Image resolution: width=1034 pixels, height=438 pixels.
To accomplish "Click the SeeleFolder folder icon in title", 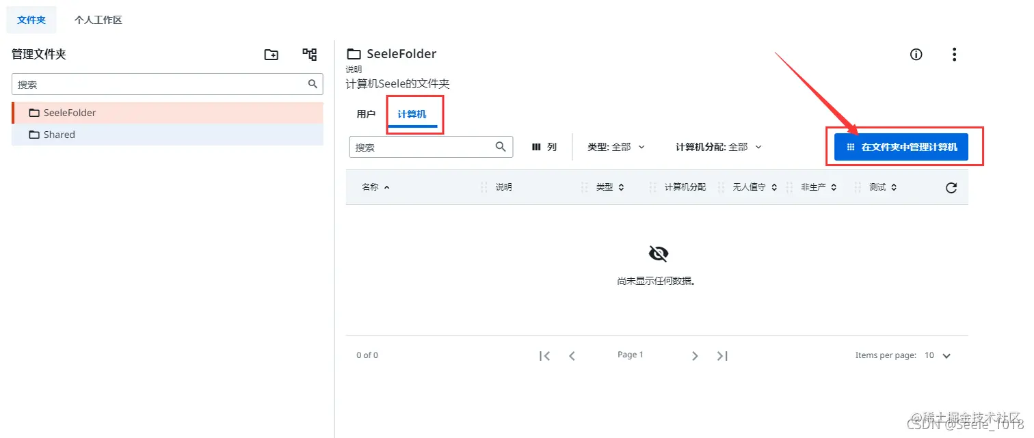I will pyautogui.click(x=354, y=53).
